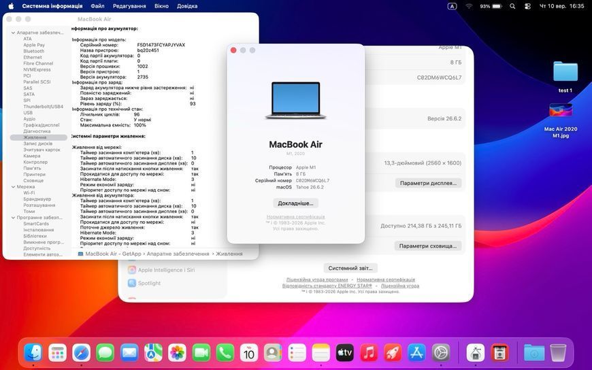The image size is (592, 370).
Task: Collapse the 'Програмне забезп...' sidebar section
Action: coord(13,218)
